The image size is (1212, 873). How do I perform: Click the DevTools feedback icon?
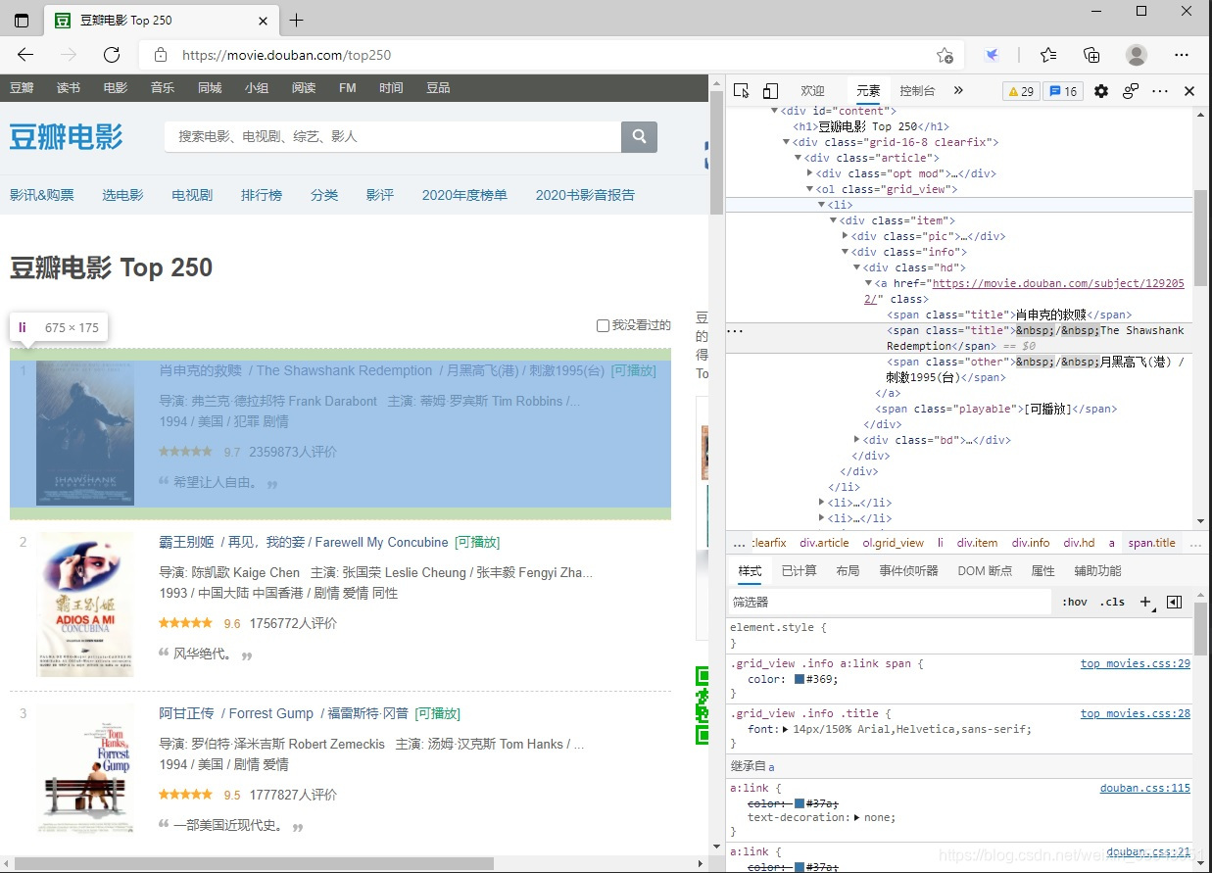click(1131, 91)
